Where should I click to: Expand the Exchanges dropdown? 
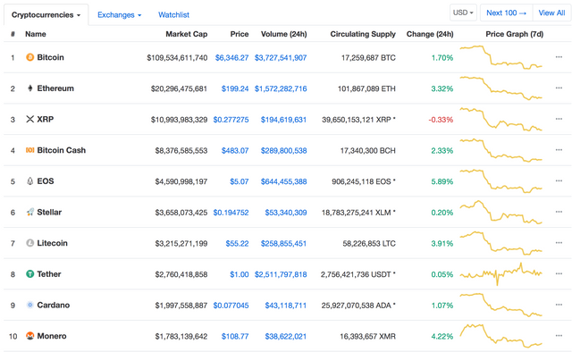click(x=119, y=15)
